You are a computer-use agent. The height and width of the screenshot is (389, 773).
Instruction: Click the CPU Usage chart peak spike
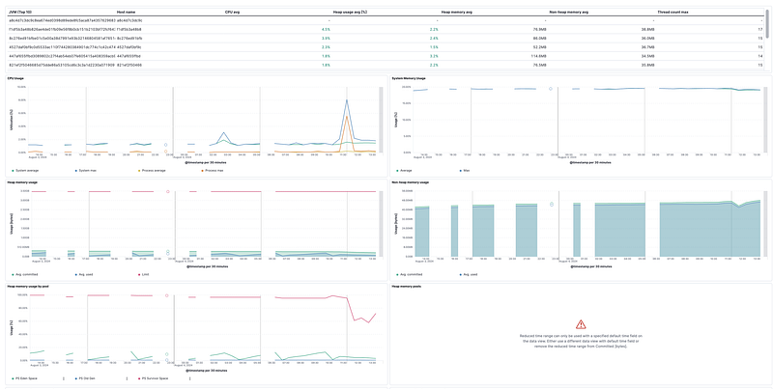click(x=347, y=100)
